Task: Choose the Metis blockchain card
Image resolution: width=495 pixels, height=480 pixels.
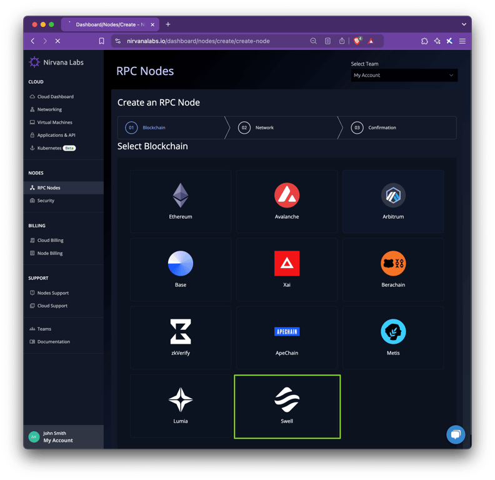Action: pos(393,337)
